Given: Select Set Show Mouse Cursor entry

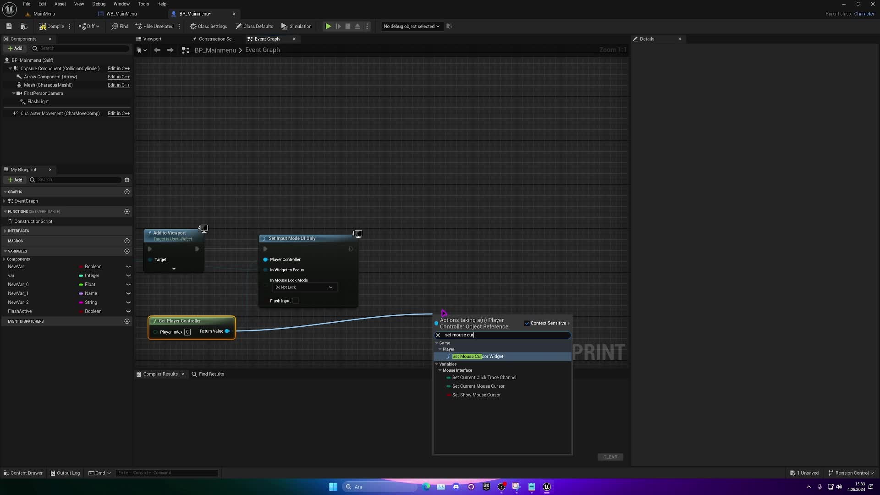Looking at the screenshot, I should 477,394.
